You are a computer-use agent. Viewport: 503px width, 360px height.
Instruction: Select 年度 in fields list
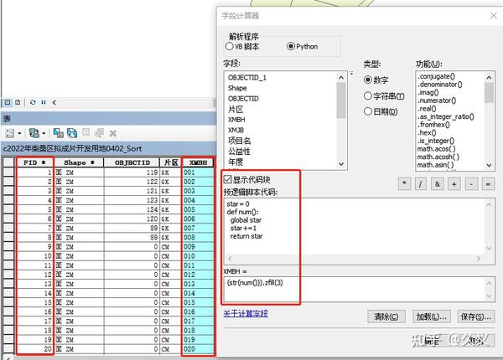[236, 162]
